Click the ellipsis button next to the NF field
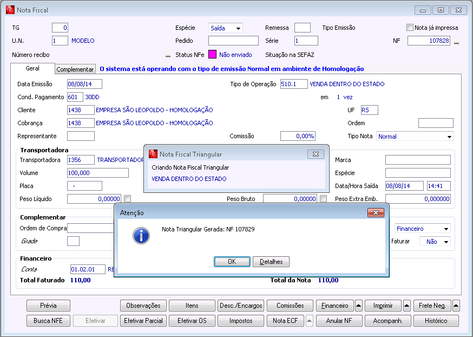The height and width of the screenshot is (337, 473). [x=456, y=41]
